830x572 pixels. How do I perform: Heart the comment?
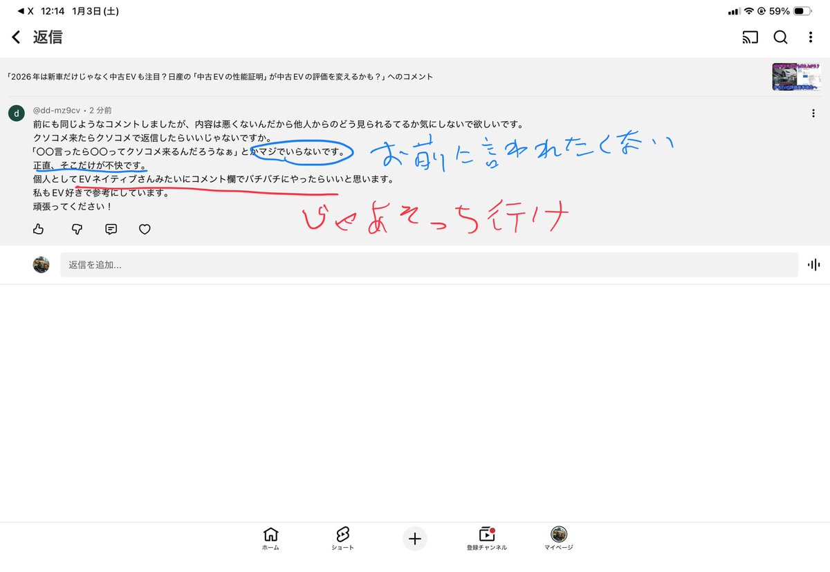pos(145,229)
